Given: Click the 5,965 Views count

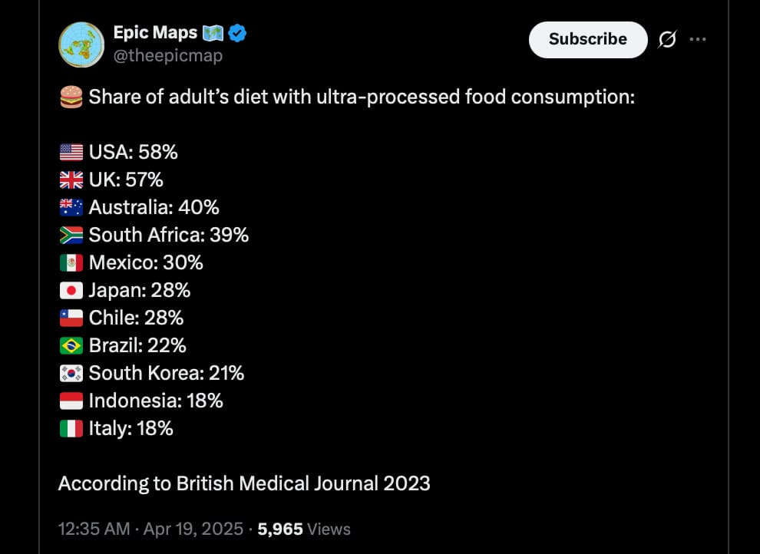Looking at the screenshot, I should [x=304, y=529].
